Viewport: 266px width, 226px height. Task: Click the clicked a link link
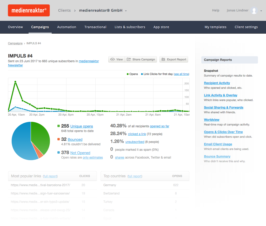[137, 134]
